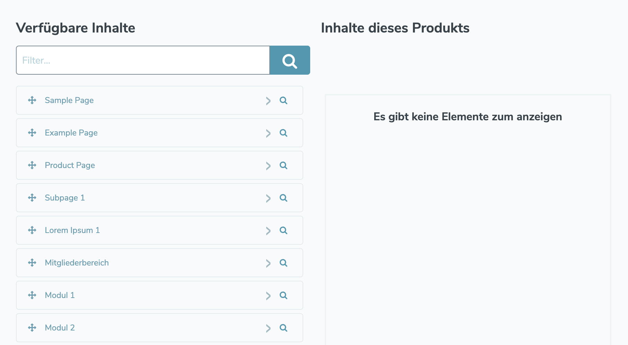Screen dimensions: 628x345
Task: Preview Mitgliederbereich via magnifier icon
Action: click(x=283, y=263)
